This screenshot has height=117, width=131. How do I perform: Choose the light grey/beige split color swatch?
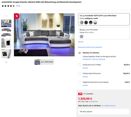point(81,23)
